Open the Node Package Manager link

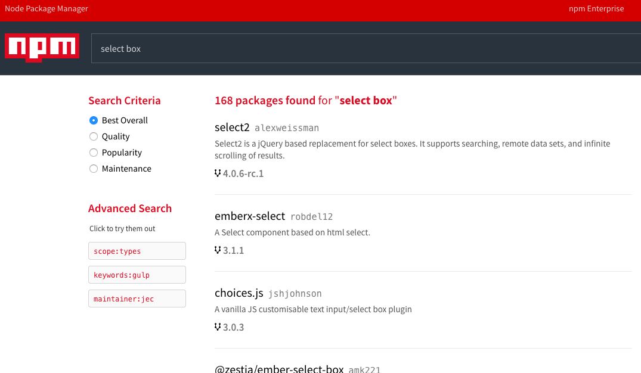point(46,8)
